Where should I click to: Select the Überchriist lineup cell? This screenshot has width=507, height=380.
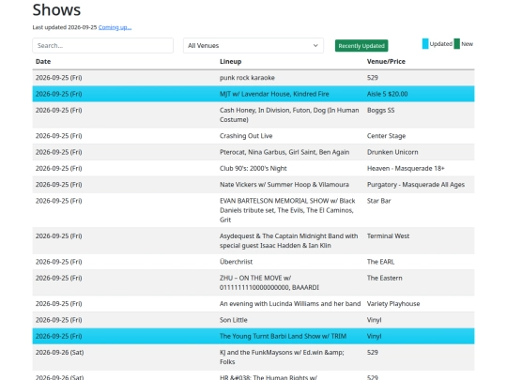[x=236, y=262]
